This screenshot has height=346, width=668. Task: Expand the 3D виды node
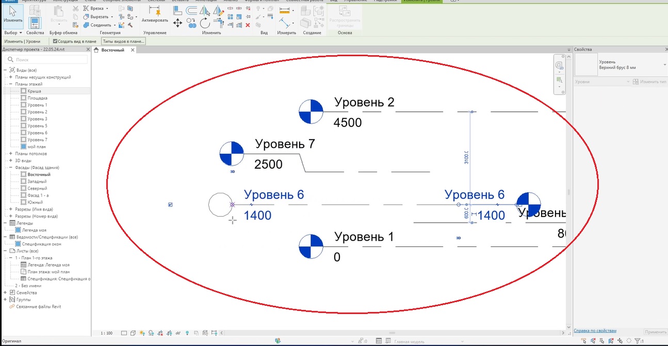pyautogui.click(x=11, y=160)
